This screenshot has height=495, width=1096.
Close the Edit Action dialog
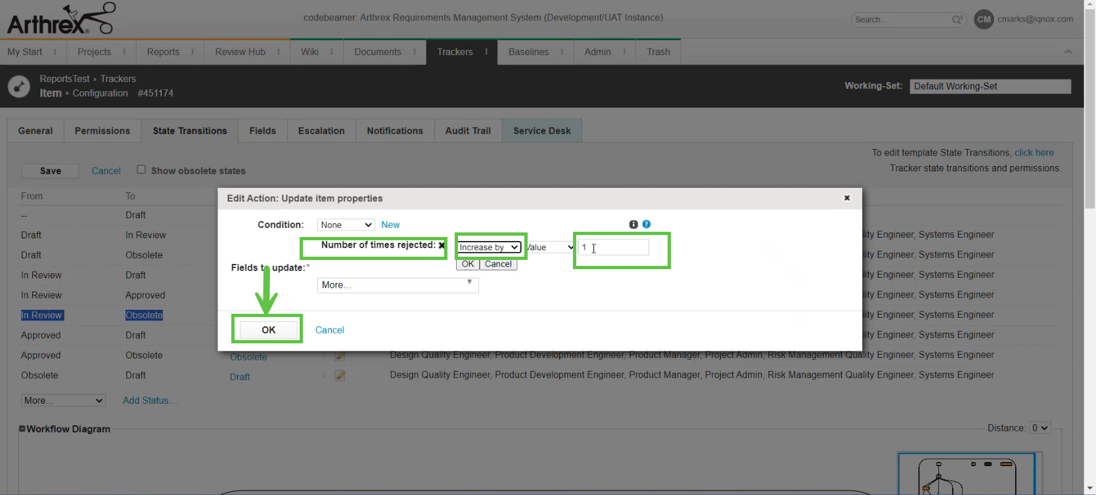point(847,198)
